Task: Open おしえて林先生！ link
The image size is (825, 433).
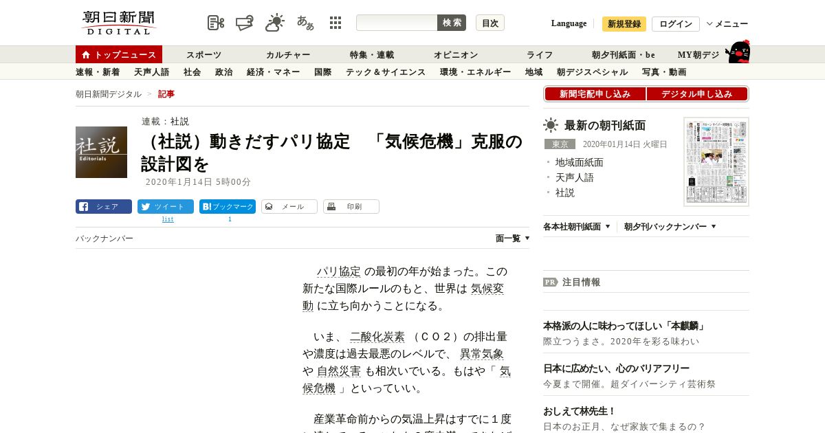Action: pyautogui.click(x=580, y=411)
